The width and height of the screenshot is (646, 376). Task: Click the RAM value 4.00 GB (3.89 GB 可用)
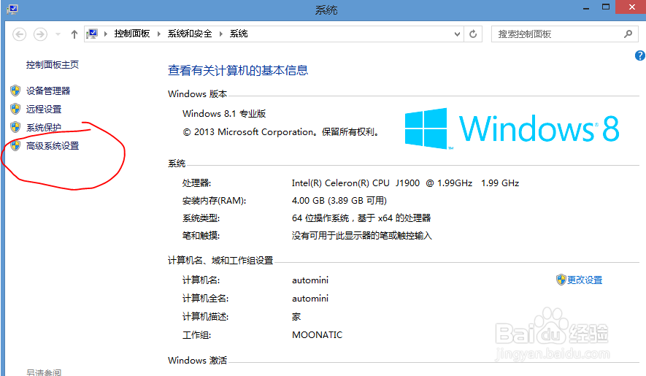coord(339,201)
